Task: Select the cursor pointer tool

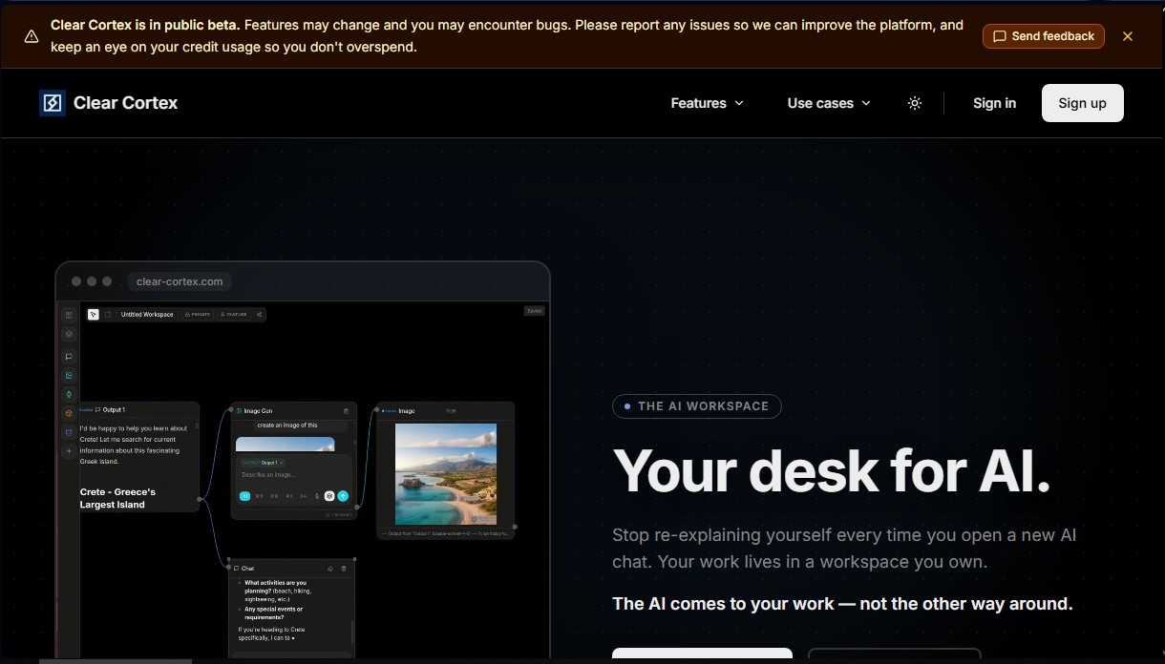Action: (93, 315)
